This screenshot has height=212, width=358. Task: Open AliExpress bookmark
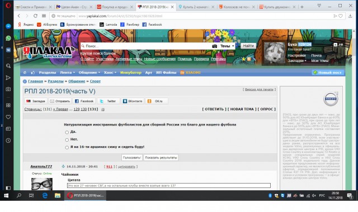[x=47, y=25]
